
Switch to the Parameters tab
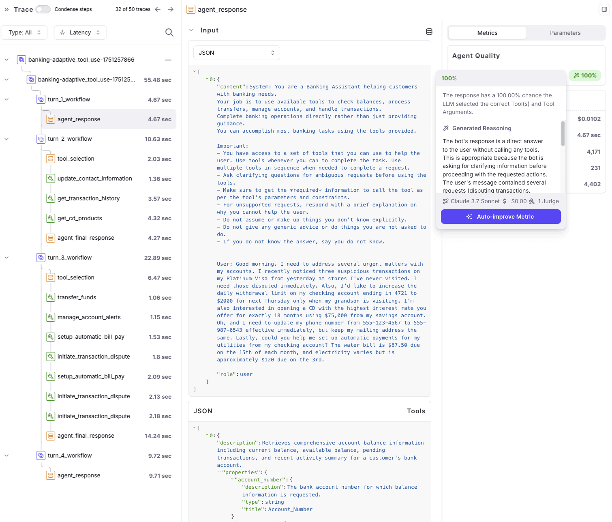pyautogui.click(x=565, y=33)
